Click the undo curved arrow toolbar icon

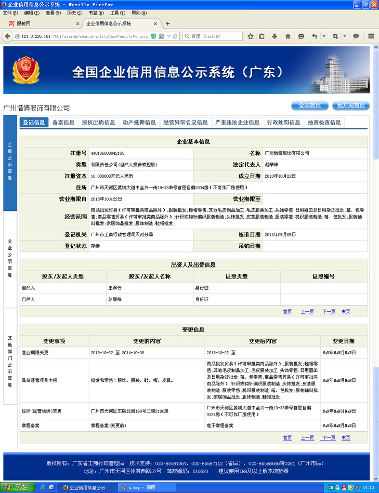[315, 36]
